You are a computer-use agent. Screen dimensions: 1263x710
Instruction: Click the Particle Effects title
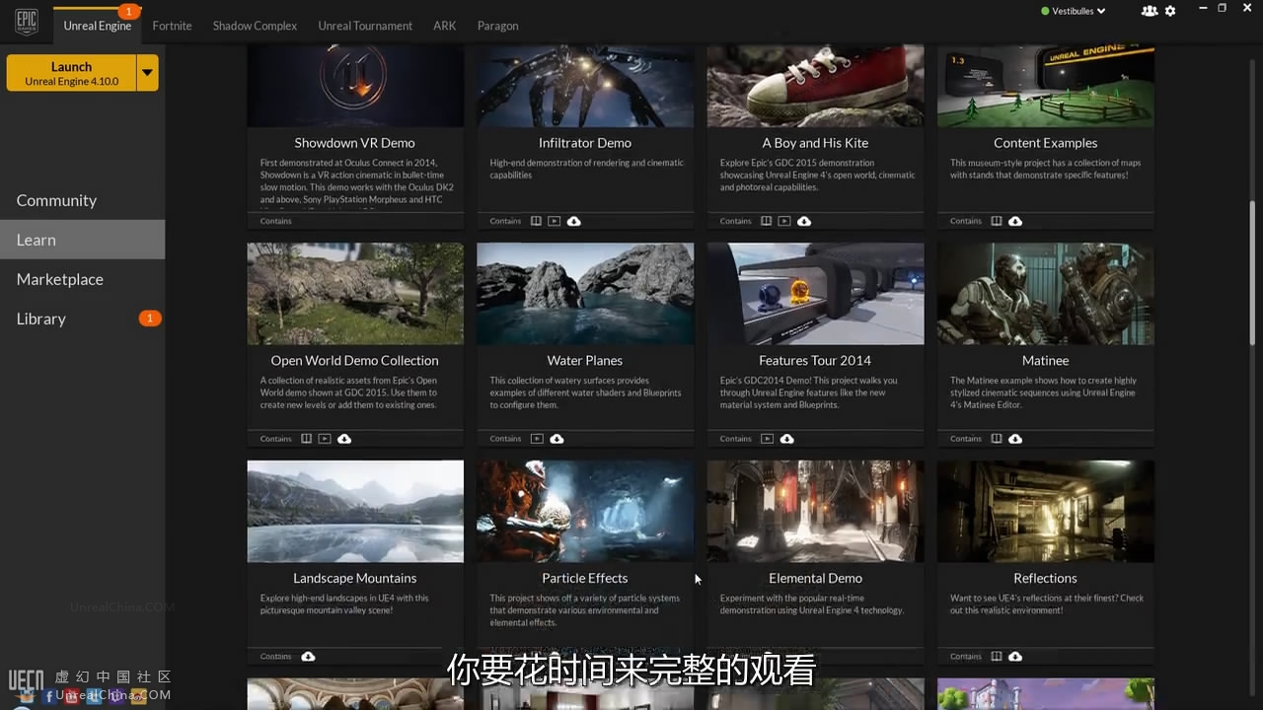point(585,579)
